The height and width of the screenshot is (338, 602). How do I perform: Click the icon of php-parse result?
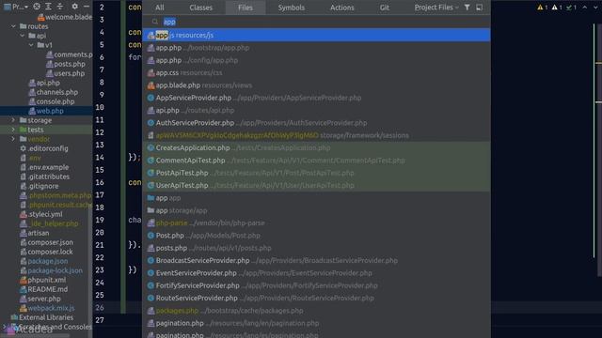tap(150, 223)
